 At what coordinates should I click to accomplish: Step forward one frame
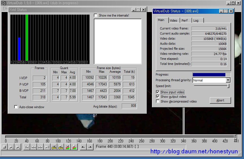point(40,147)
